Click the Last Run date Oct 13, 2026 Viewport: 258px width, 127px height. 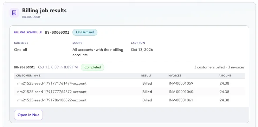pos(142,49)
